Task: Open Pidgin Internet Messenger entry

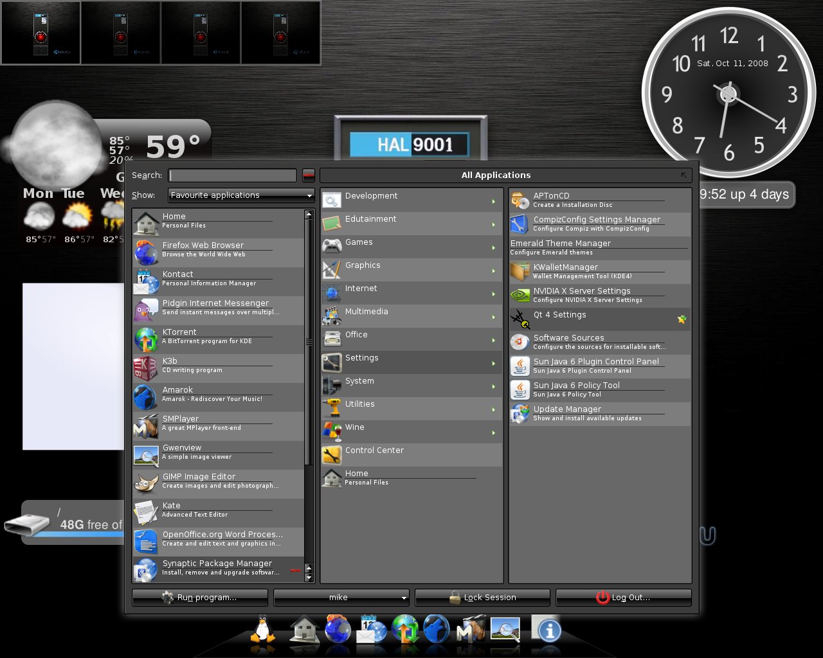Action: pos(218,310)
